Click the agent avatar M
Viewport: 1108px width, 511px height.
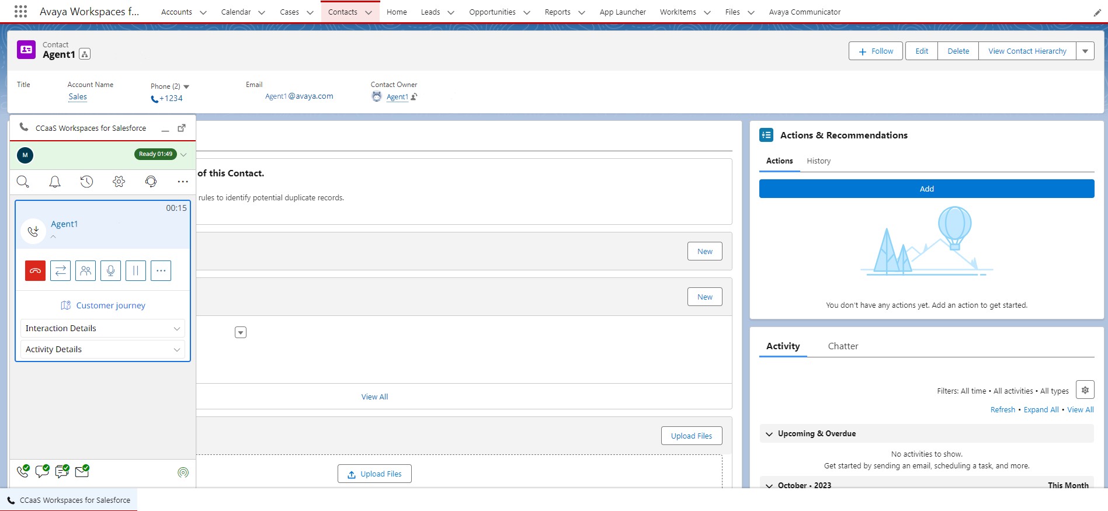coord(25,155)
